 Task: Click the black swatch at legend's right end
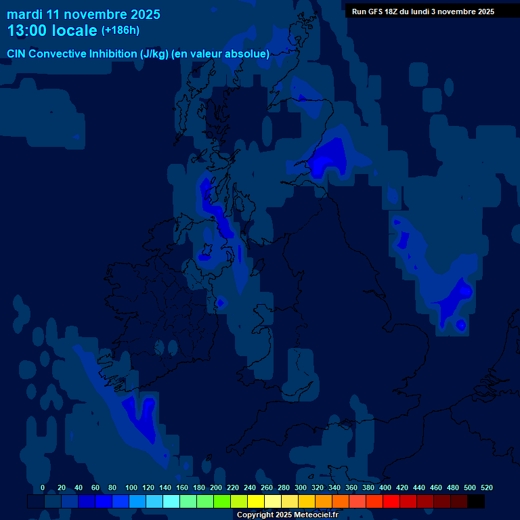[x=476, y=502]
